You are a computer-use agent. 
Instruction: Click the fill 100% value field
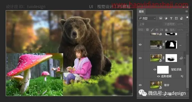tap(181, 30)
